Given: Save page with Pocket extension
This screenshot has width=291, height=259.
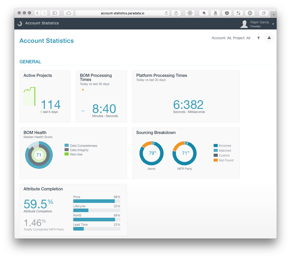Looking at the screenshot, I should pos(227,13).
